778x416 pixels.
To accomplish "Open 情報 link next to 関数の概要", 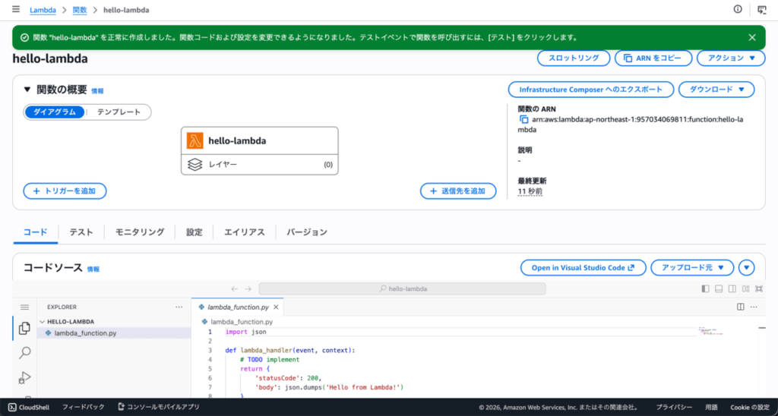I will [x=98, y=91].
